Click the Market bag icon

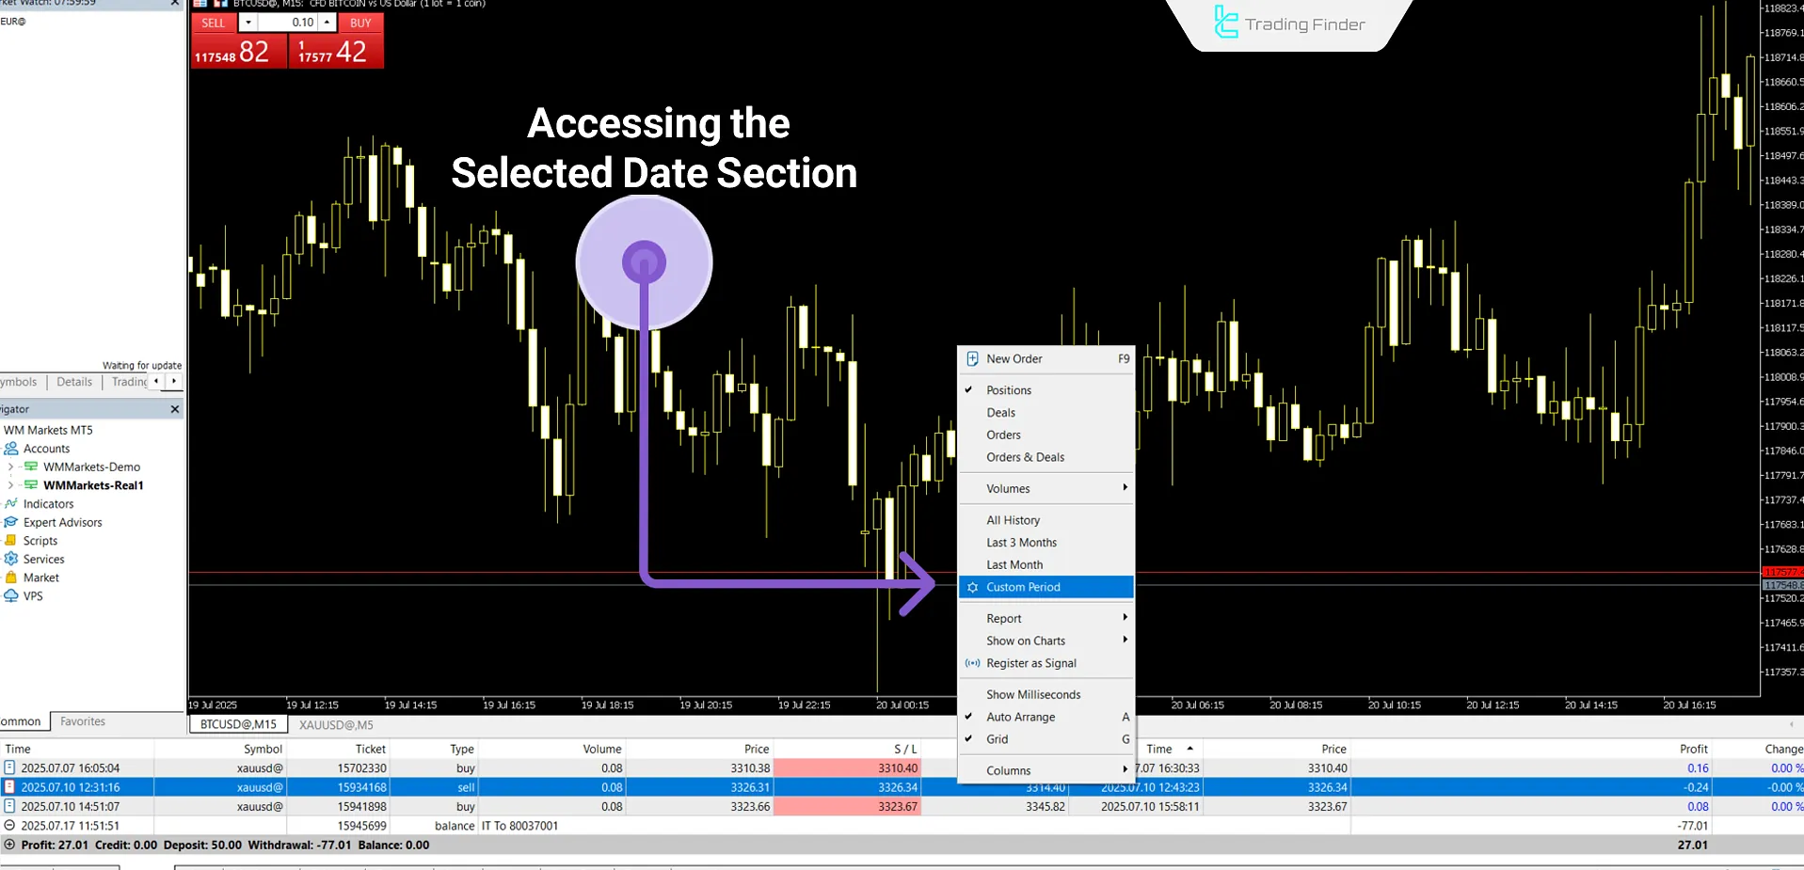coord(11,577)
